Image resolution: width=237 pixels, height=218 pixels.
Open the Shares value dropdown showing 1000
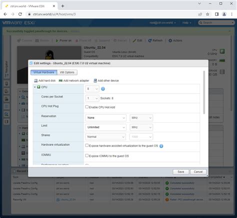pyautogui.click(x=141, y=137)
